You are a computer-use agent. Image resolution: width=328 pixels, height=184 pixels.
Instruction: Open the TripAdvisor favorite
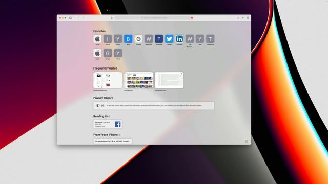tap(210, 39)
